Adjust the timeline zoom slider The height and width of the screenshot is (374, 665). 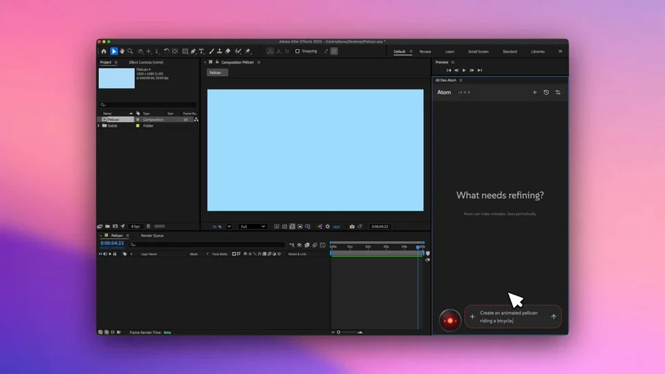coord(346,332)
